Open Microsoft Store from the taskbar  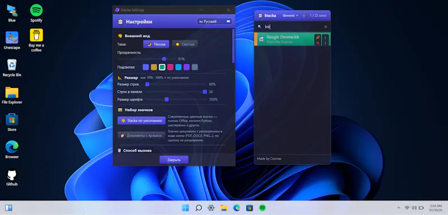(x=249, y=208)
